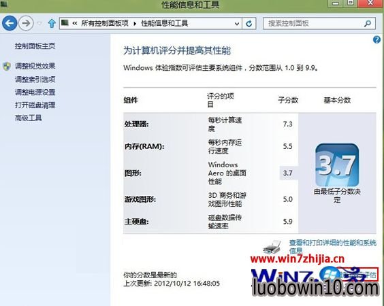Screen dimensions: 384x306
Task: Expand breadcrumb chevron before 所有控制面板项
Action: (75, 24)
